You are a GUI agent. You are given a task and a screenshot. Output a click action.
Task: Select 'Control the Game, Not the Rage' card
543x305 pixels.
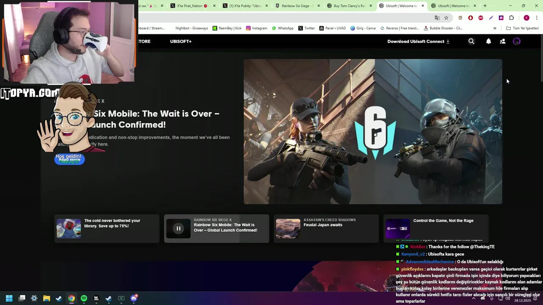436,229
